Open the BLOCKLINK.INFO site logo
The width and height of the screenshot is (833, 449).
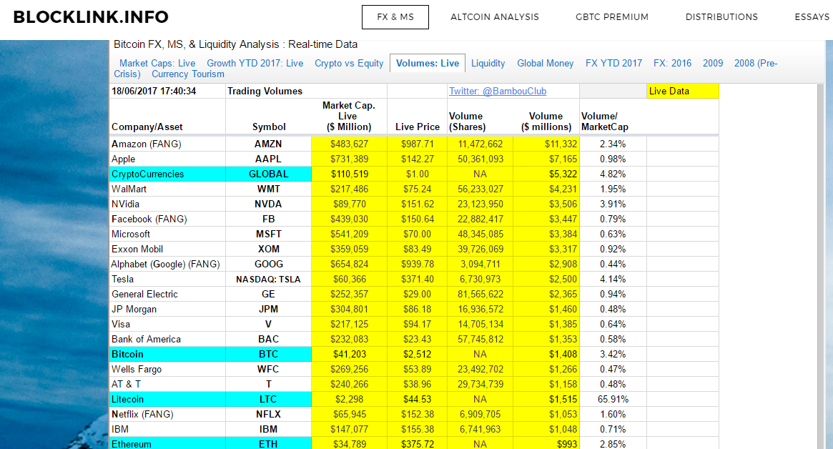91,17
